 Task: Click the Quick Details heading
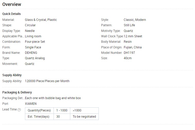(11, 14)
